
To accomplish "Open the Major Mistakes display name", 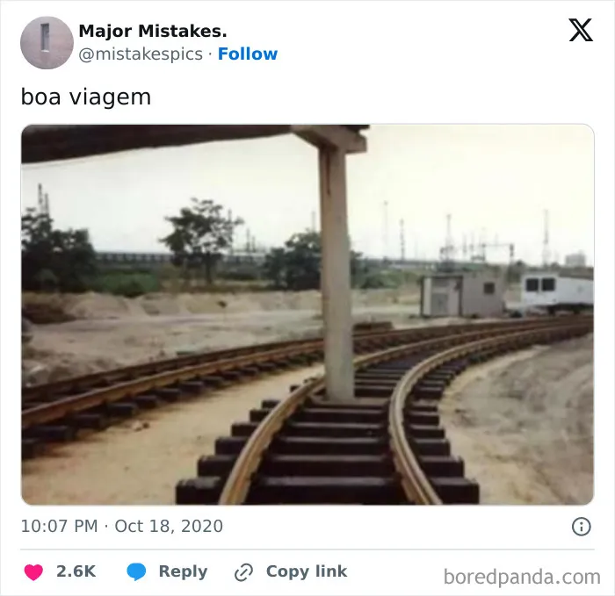I will pos(153,32).
